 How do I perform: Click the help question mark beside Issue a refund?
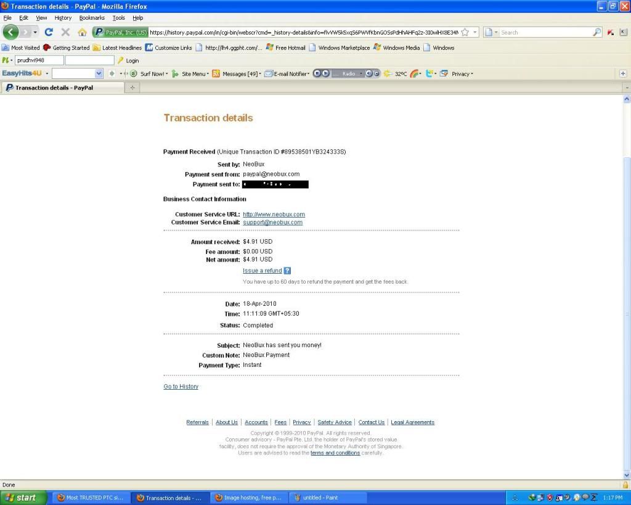click(287, 271)
